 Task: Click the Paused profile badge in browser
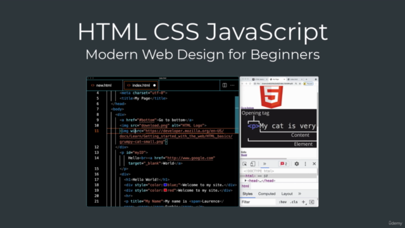point(308,84)
